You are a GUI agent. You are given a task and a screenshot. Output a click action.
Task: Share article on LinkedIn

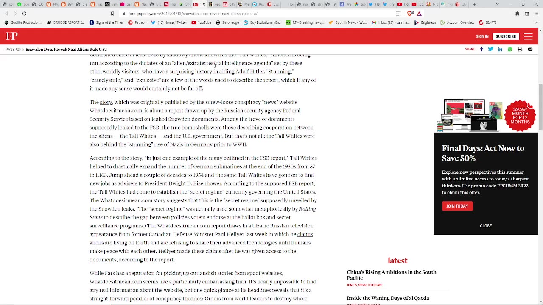pos(500,50)
